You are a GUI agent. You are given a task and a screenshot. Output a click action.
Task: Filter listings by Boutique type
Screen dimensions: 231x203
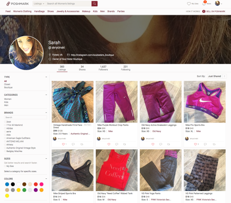[x=8, y=88]
